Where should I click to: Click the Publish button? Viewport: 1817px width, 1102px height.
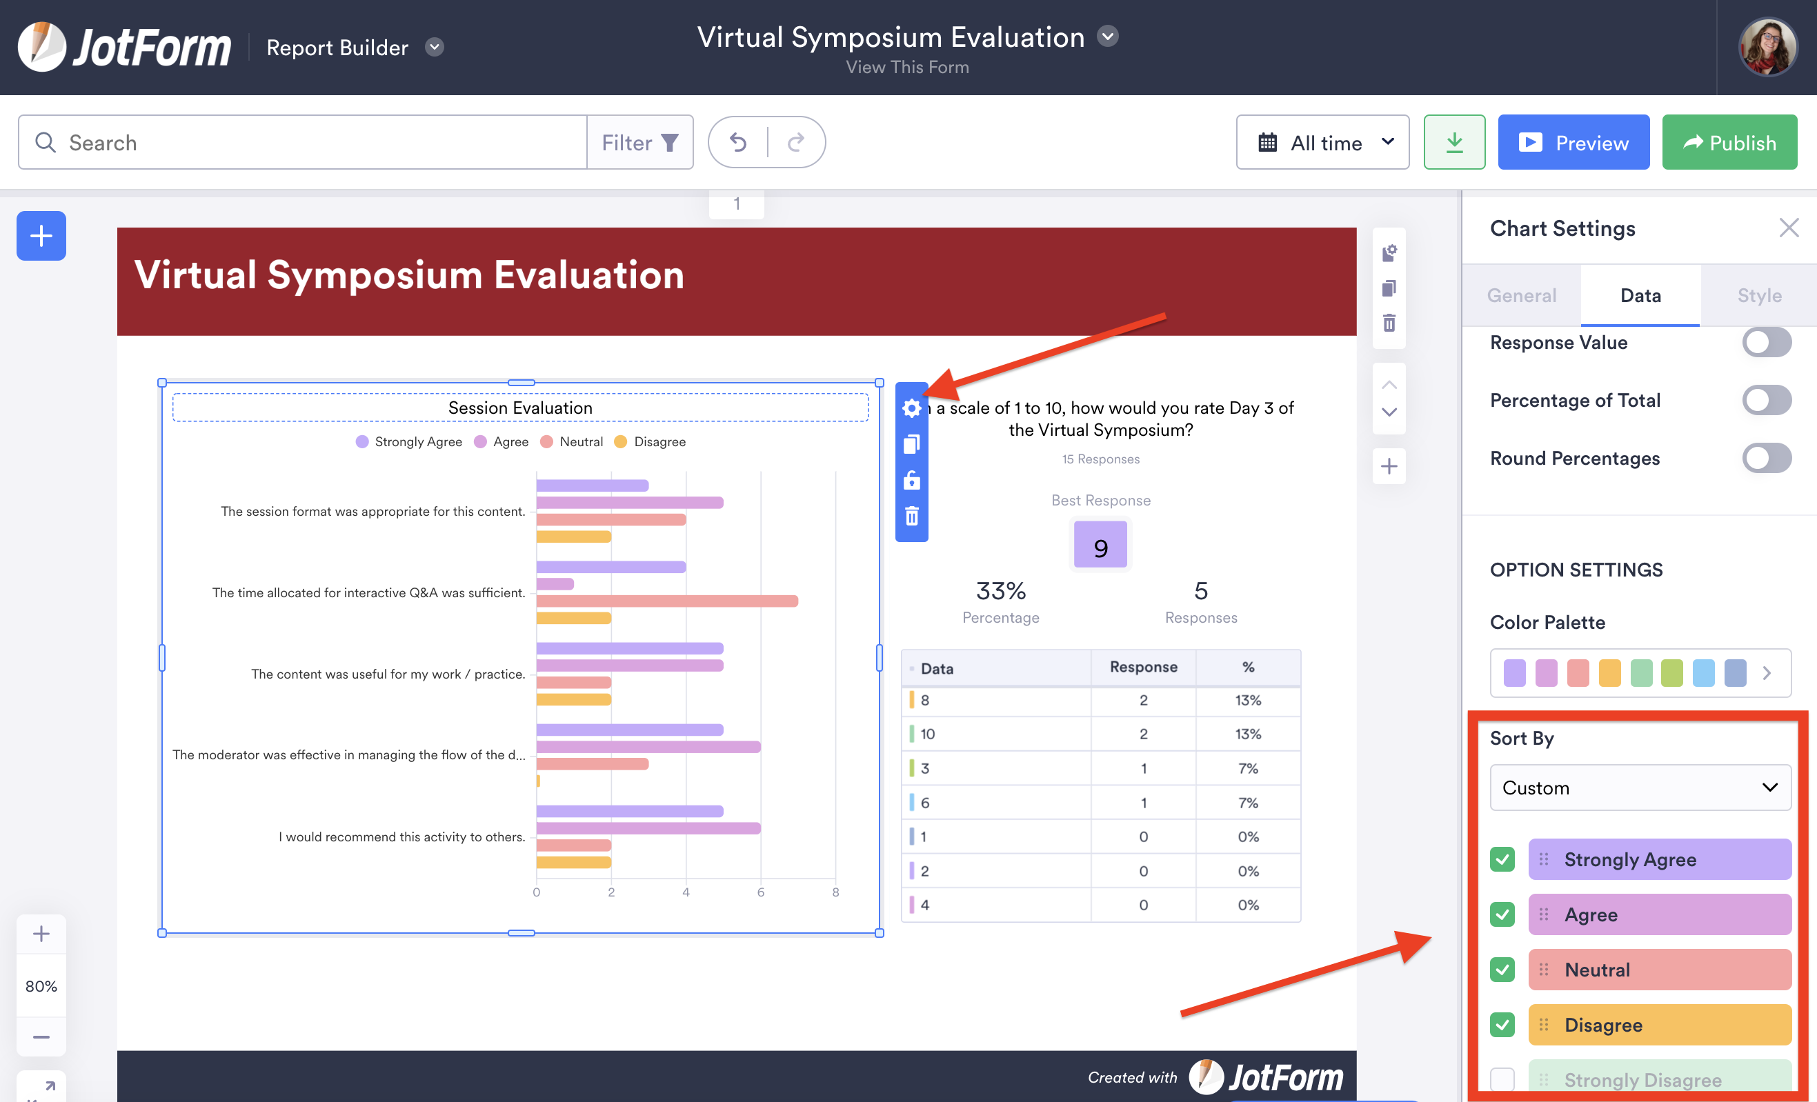click(x=1729, y=142)
